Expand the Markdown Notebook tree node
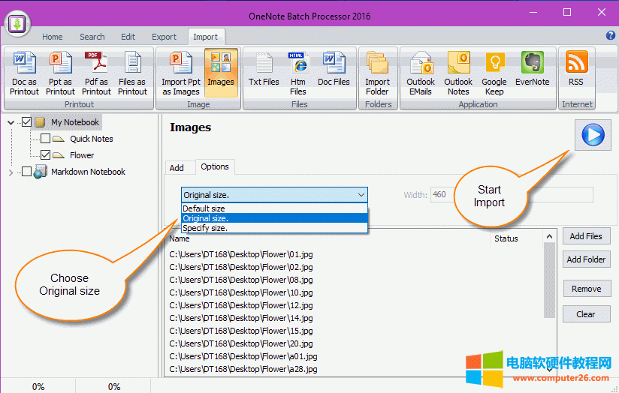Viewport: 619px width, 393px height. (x=11, y=172)
